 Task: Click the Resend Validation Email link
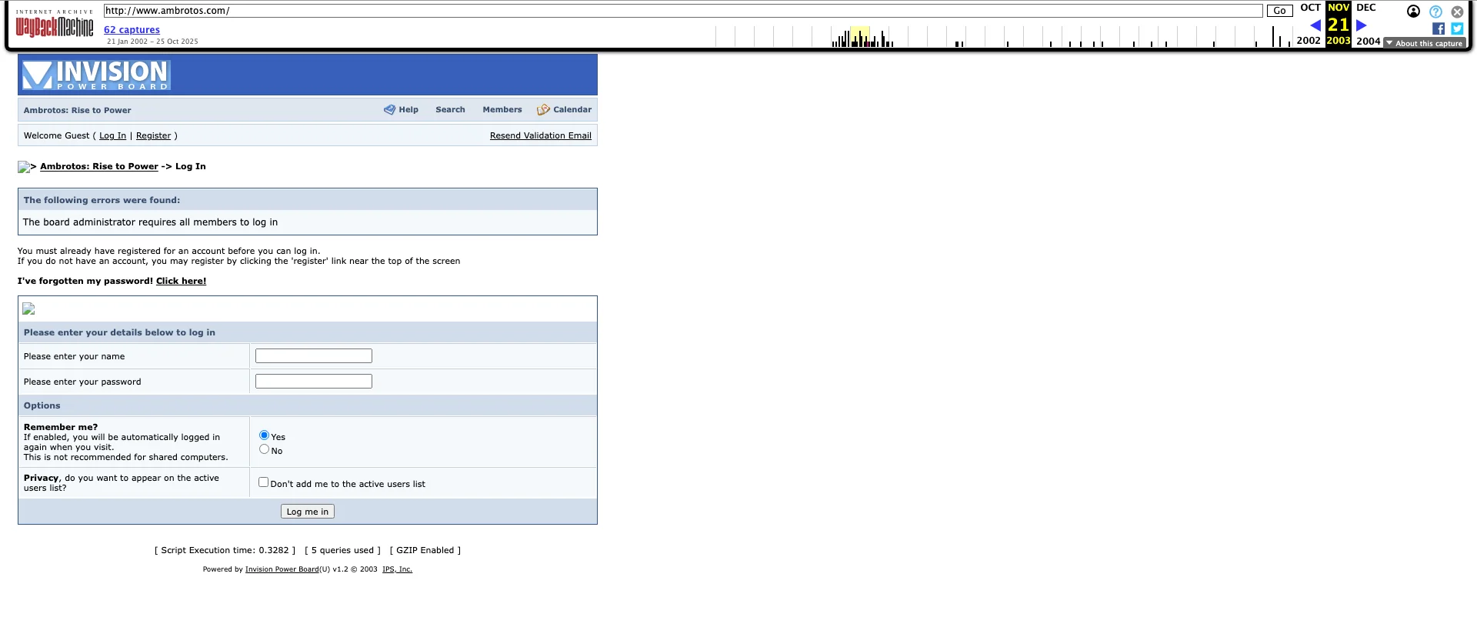click(540, 136)
